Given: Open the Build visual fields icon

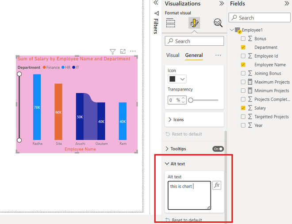Looking at the screenshot, I should pyautogui.click(x=171, y=23).
